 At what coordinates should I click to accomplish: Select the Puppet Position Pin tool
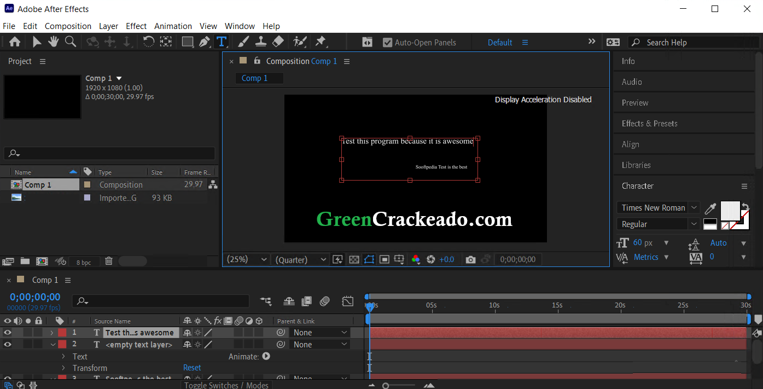(320, 42)
